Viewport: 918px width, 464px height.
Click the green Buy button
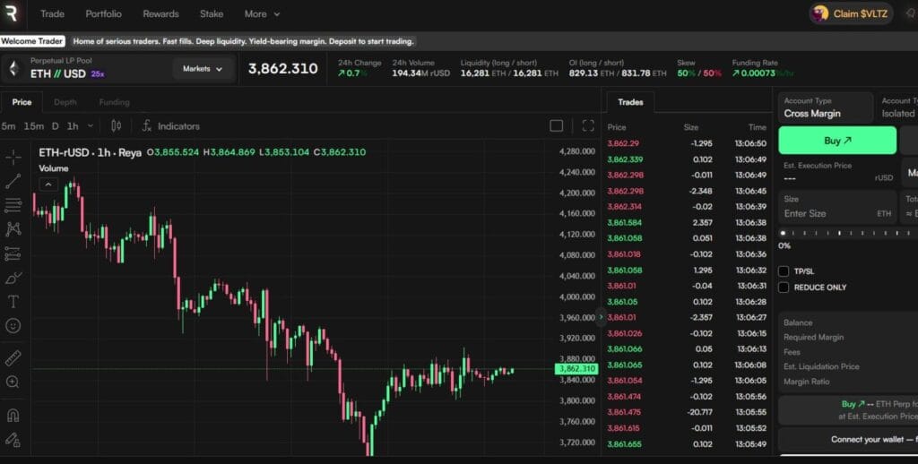coord(837,141)
